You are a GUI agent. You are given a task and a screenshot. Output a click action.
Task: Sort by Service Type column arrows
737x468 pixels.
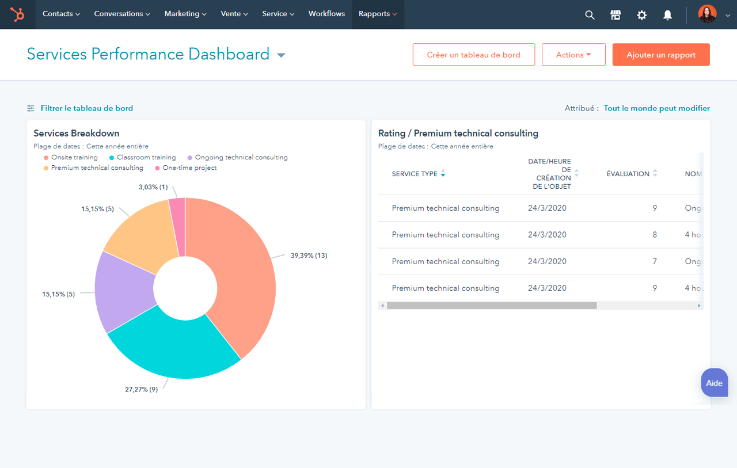point(443,174)
